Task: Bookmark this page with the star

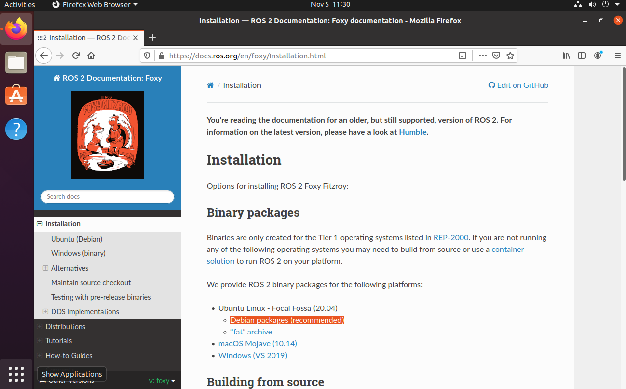Action: click(510, 56)
